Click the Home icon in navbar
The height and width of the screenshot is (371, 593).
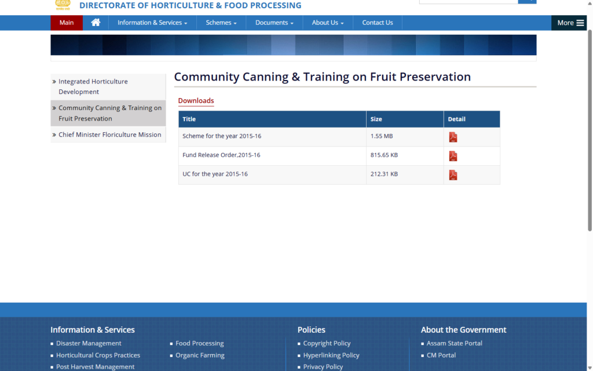coord(96,23)
